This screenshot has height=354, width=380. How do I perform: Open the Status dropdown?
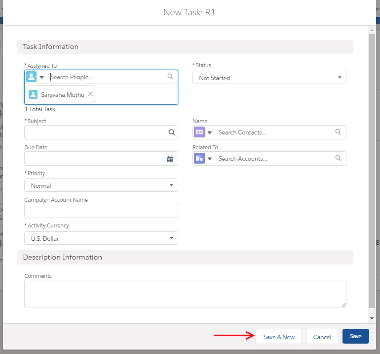pos(269,78)
